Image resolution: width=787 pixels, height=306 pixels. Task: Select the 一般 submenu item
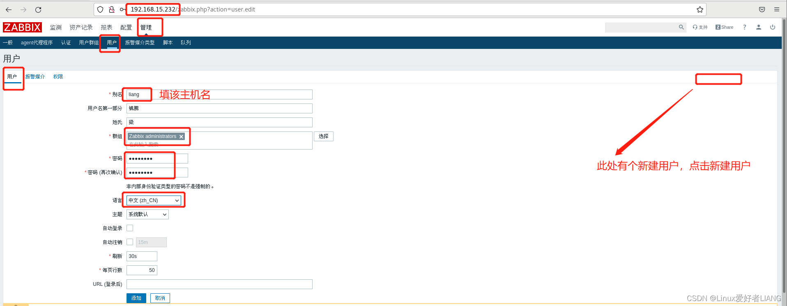click(x=8, y=43)
